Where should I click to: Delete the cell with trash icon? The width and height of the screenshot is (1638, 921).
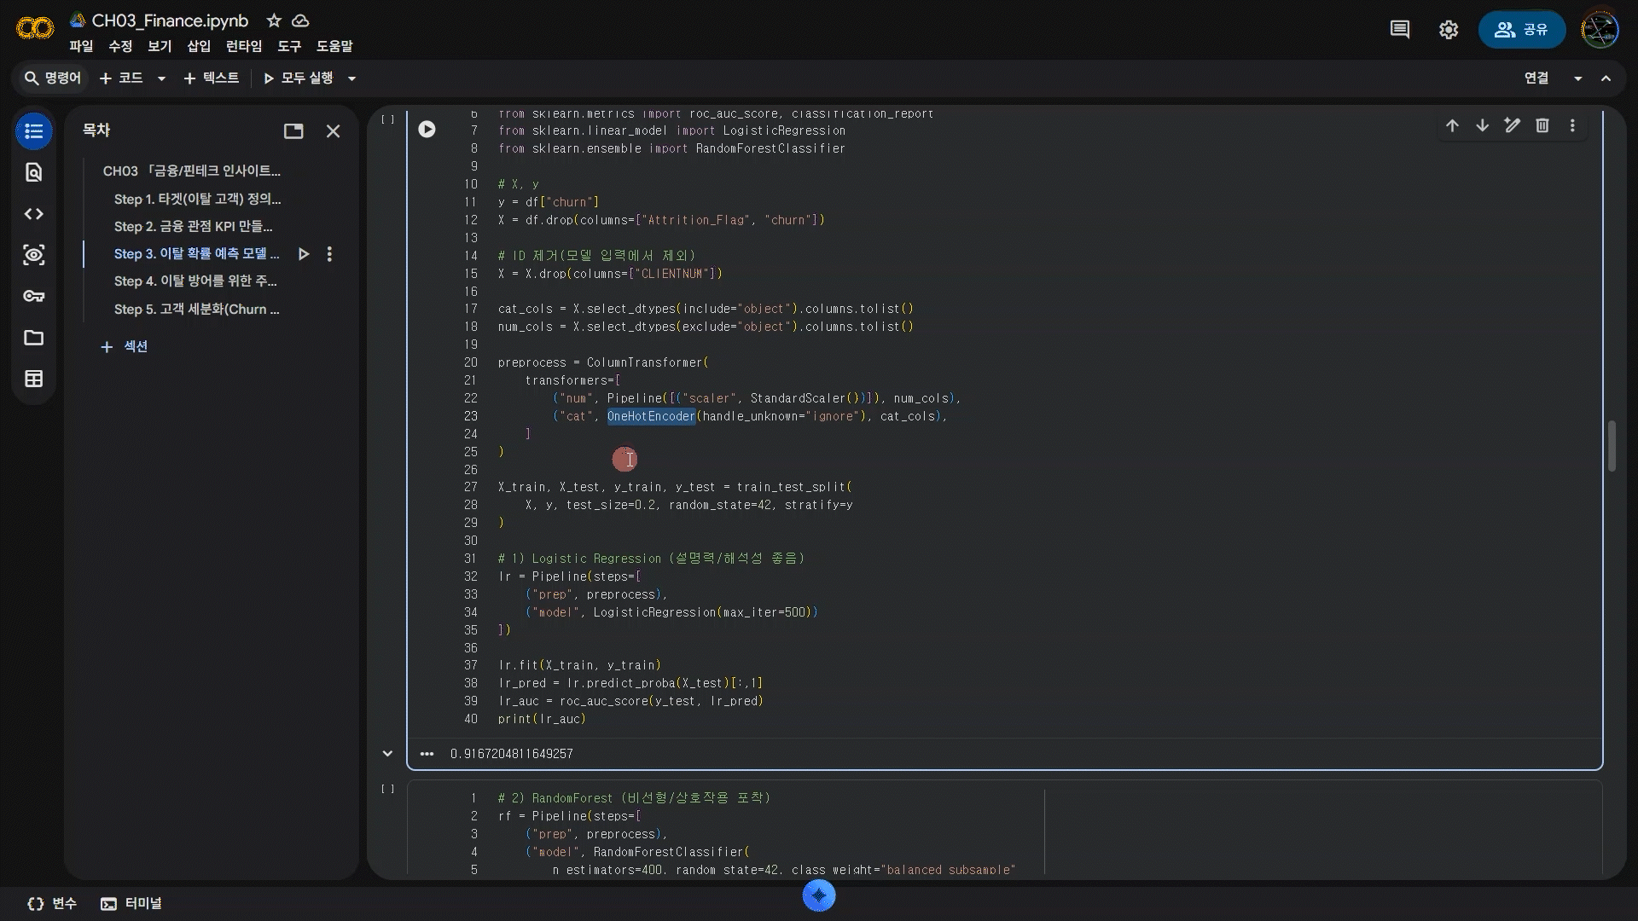[1542, 125]
